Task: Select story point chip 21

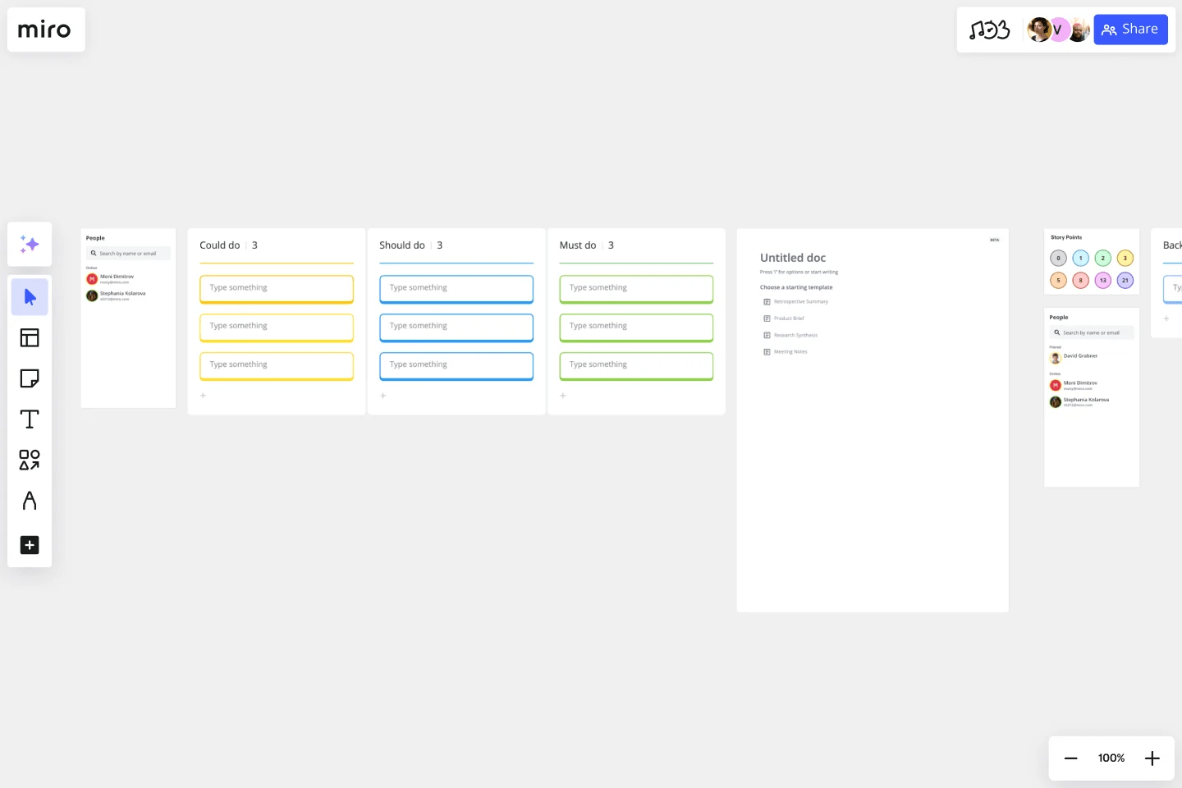Action: point(1125,280)
